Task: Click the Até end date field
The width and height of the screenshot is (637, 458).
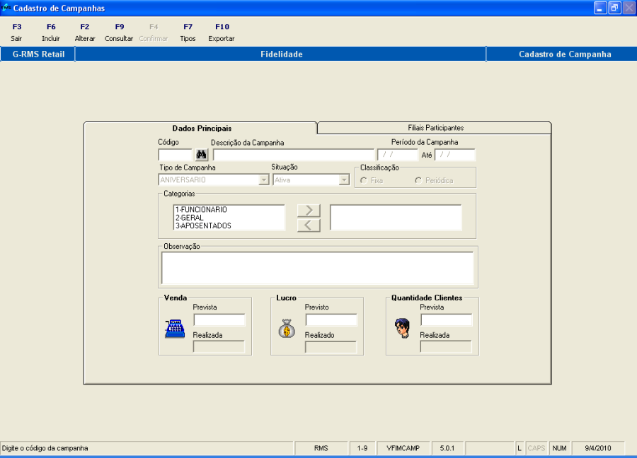Action: click(x=454, y=155)
